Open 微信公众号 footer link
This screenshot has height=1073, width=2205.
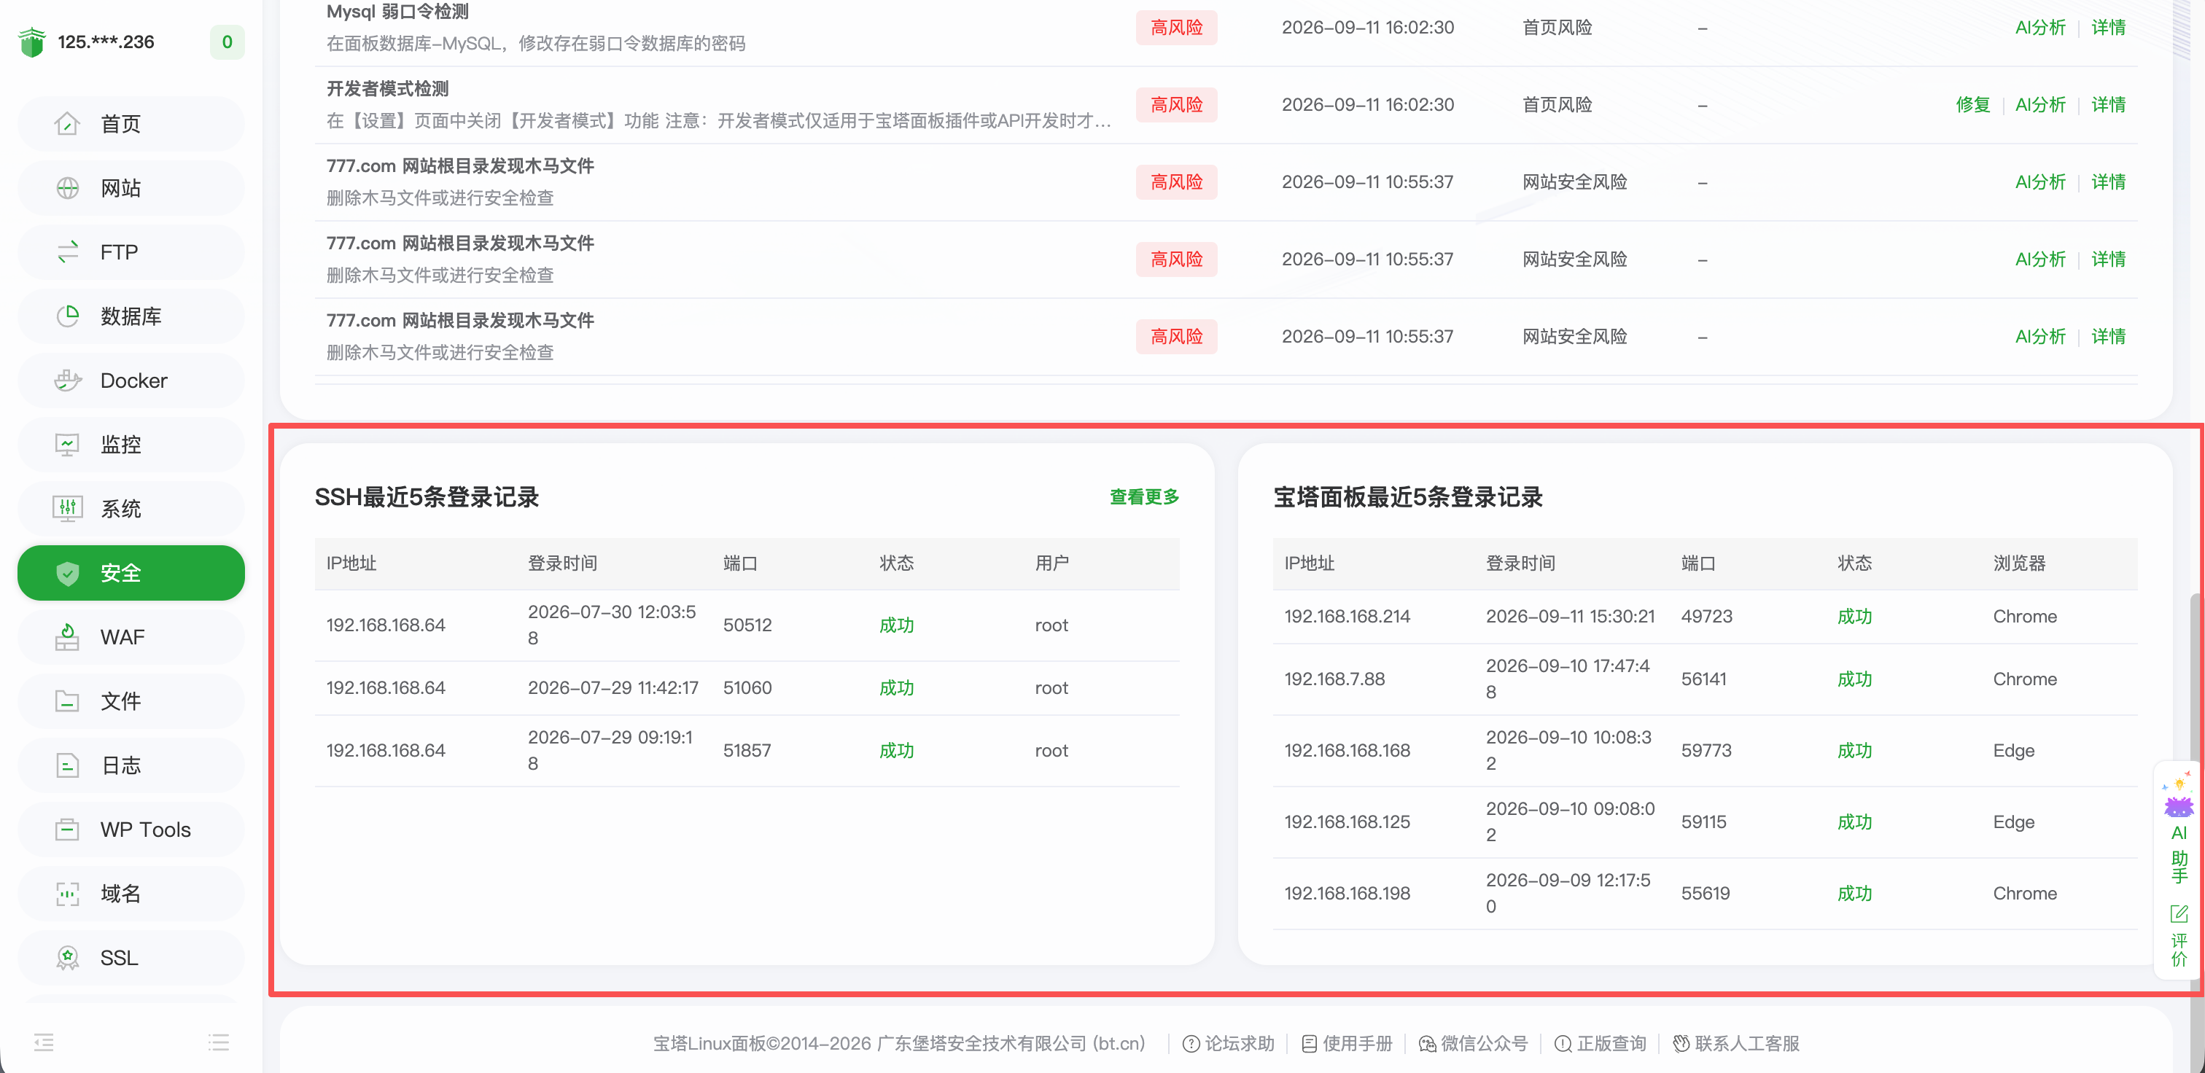click(1473, 1043)
